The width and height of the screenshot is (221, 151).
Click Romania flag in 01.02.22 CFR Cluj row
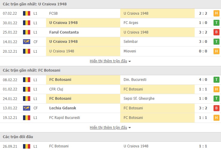[27, 89]
